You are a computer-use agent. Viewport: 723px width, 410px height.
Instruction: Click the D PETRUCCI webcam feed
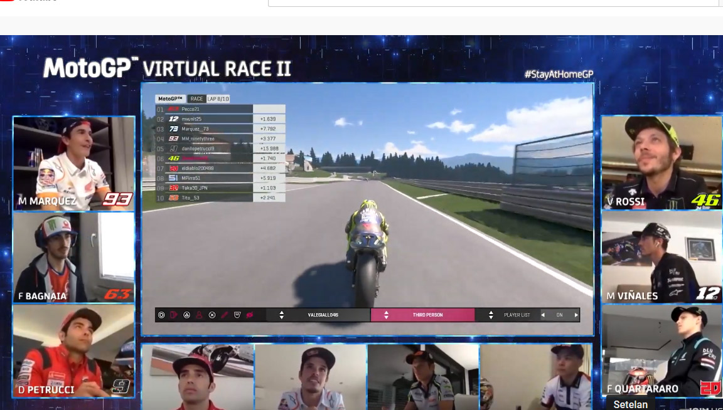pyautogui.click(x=74, y=350)
